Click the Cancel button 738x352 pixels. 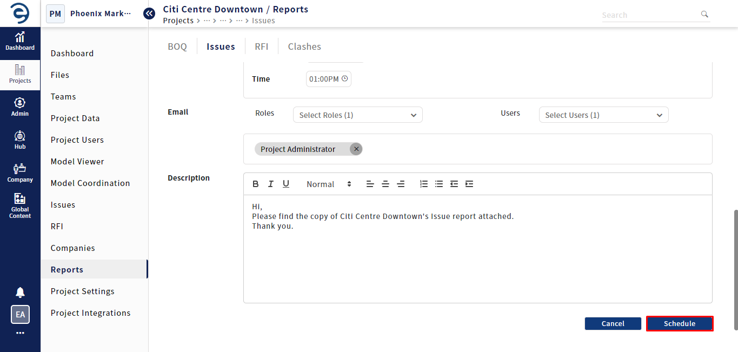pyautogui.click(x=613, y=323)
